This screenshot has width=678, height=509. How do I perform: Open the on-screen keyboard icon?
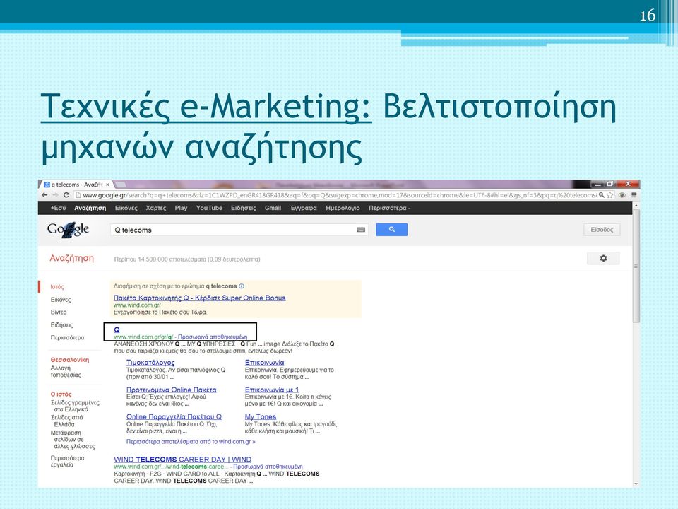pyautogui.click(x=361, y=230)
